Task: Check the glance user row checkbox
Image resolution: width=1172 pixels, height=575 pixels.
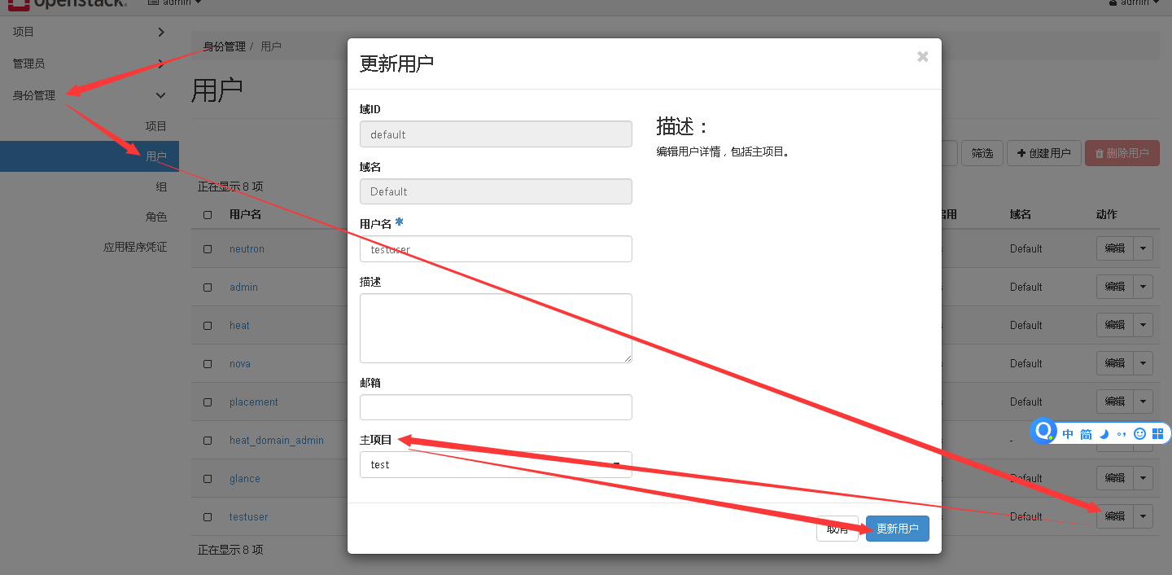Action: [208, 479]
